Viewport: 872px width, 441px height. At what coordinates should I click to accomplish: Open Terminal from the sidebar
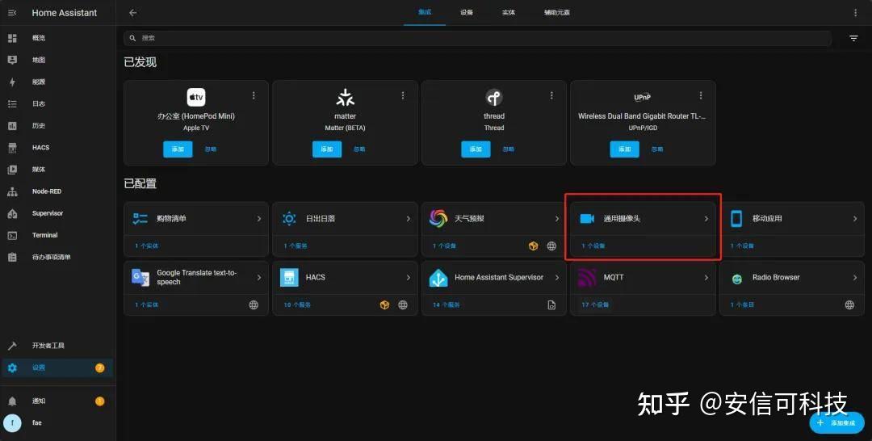click(58, 235)
